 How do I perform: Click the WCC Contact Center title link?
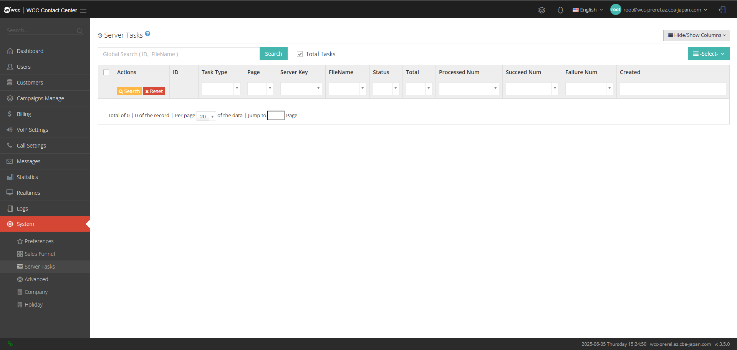51,10
